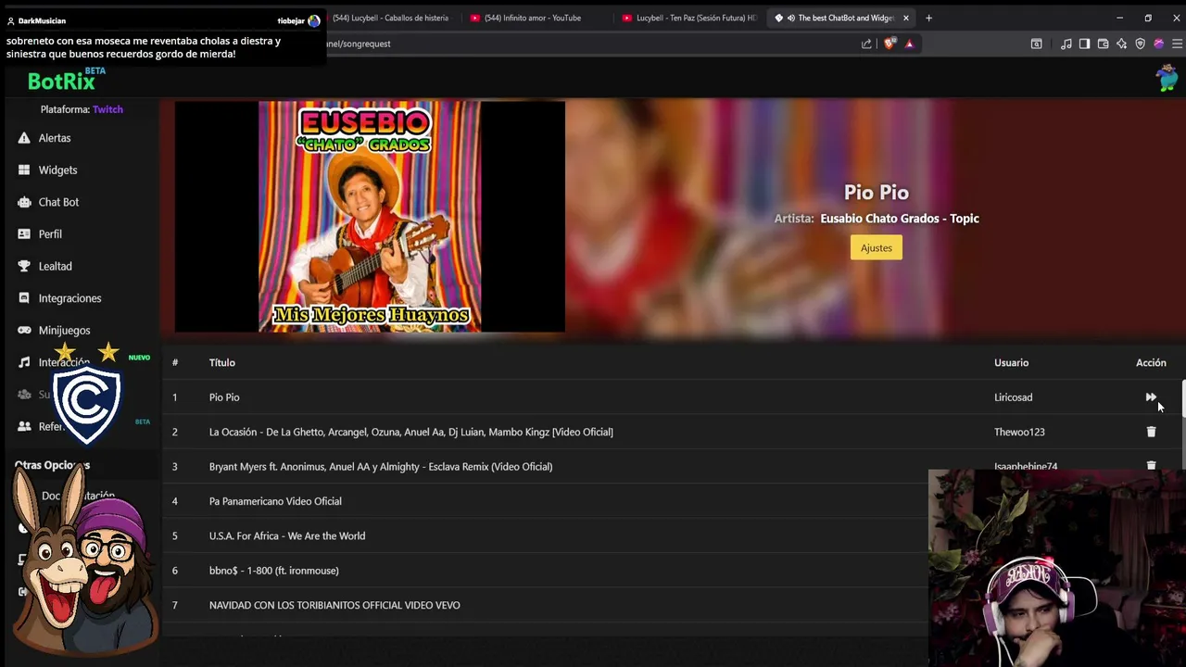This screenshot has height=667, width=1186.
Task: Skip the Pio Pio song with the fast-forward icon
Action: (1151, 397)
